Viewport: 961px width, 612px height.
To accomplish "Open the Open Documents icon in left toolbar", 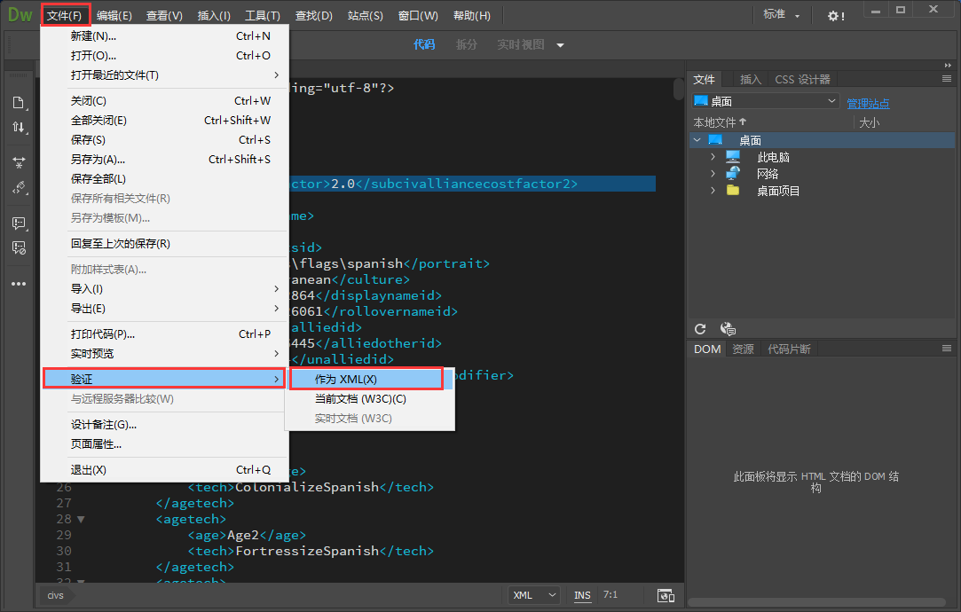I will click(x=19, y=102).
